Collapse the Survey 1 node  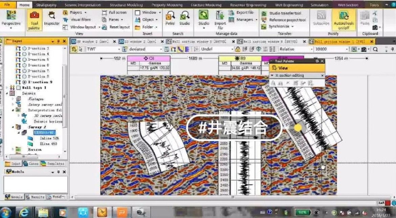click(x=13, y=127)
